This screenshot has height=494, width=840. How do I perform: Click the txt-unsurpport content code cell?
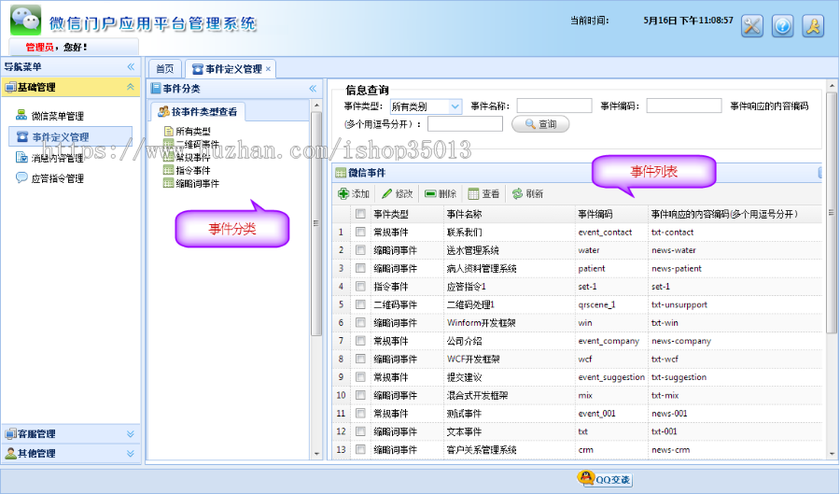(679, 304)
